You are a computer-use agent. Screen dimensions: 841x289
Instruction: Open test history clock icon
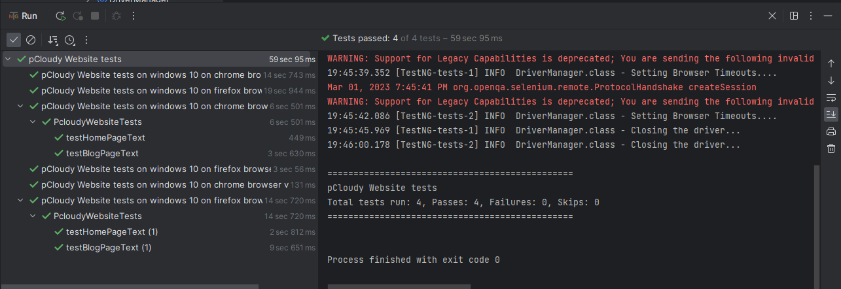69,40
